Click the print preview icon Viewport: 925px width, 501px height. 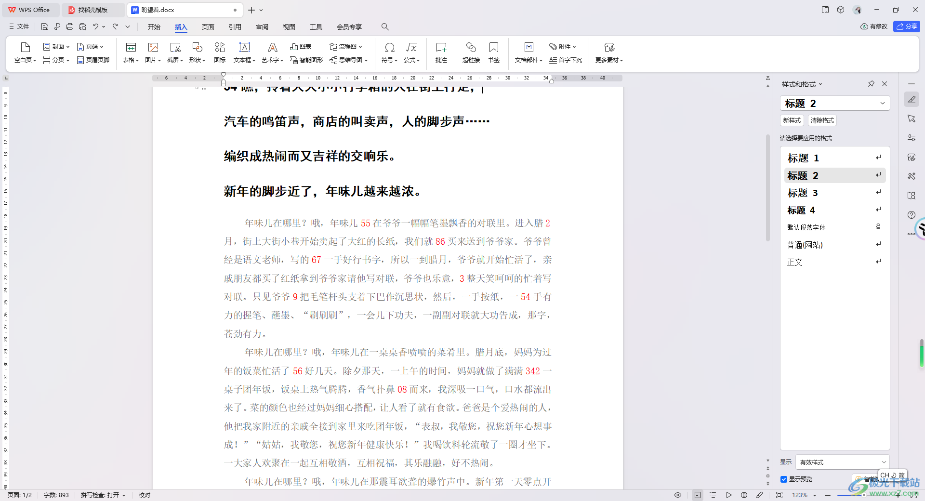(x=82, y=27)
